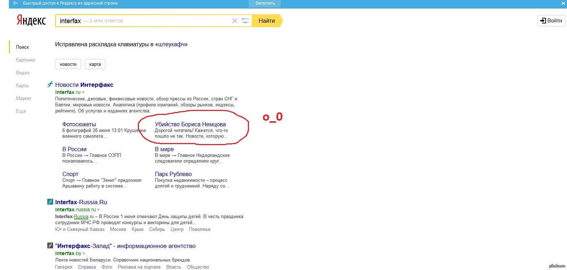The width and height of the screenshot is (567, 270).
Task: Open advanced search settings sliders icon
Action: click(x=245, y=21)
